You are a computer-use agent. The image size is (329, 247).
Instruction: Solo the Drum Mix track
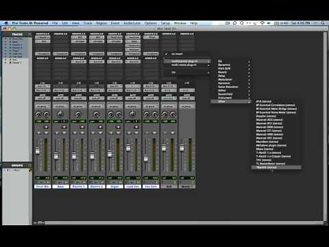point(38,132)
